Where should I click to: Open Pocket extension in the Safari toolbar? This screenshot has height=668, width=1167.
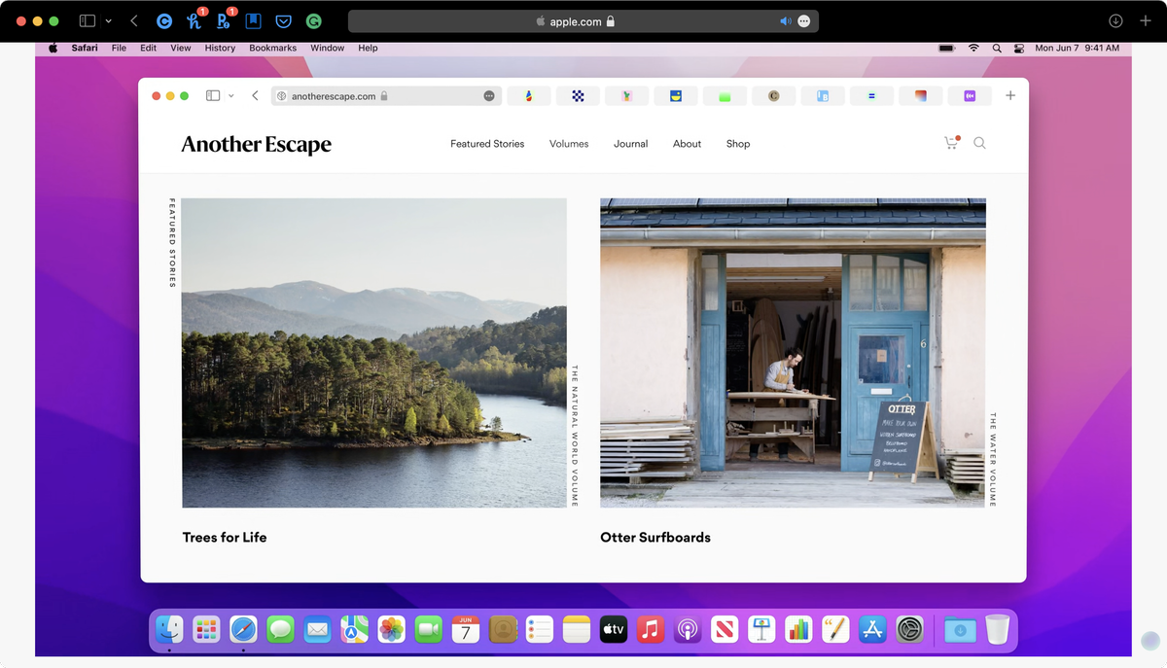click(x=283, y=19)
